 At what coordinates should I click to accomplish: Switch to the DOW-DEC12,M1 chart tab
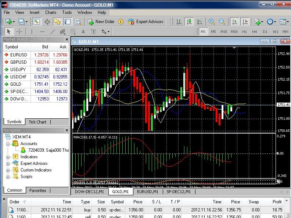point(89,192)
